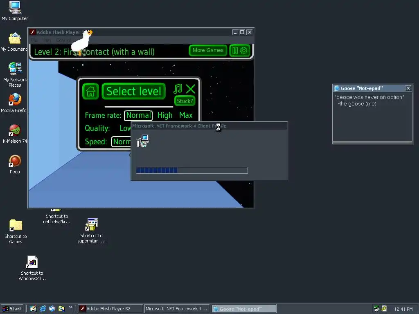Click the pause and settings gear button
This screenshot has height=314, width=419.
240,50
